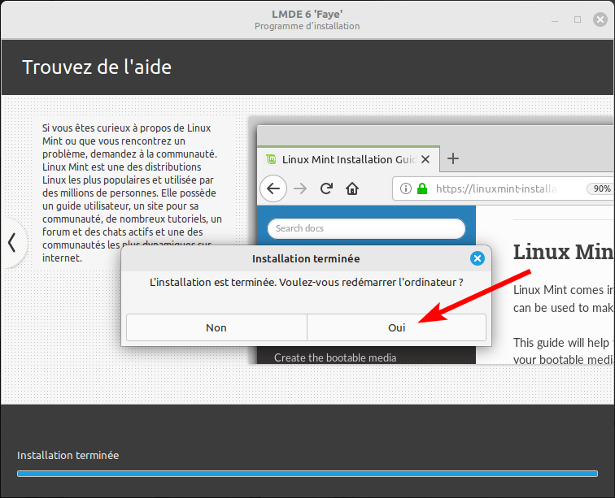Maximize the installer window
Viewport: 615px width, 498px height.
click(x=578, y=19)
